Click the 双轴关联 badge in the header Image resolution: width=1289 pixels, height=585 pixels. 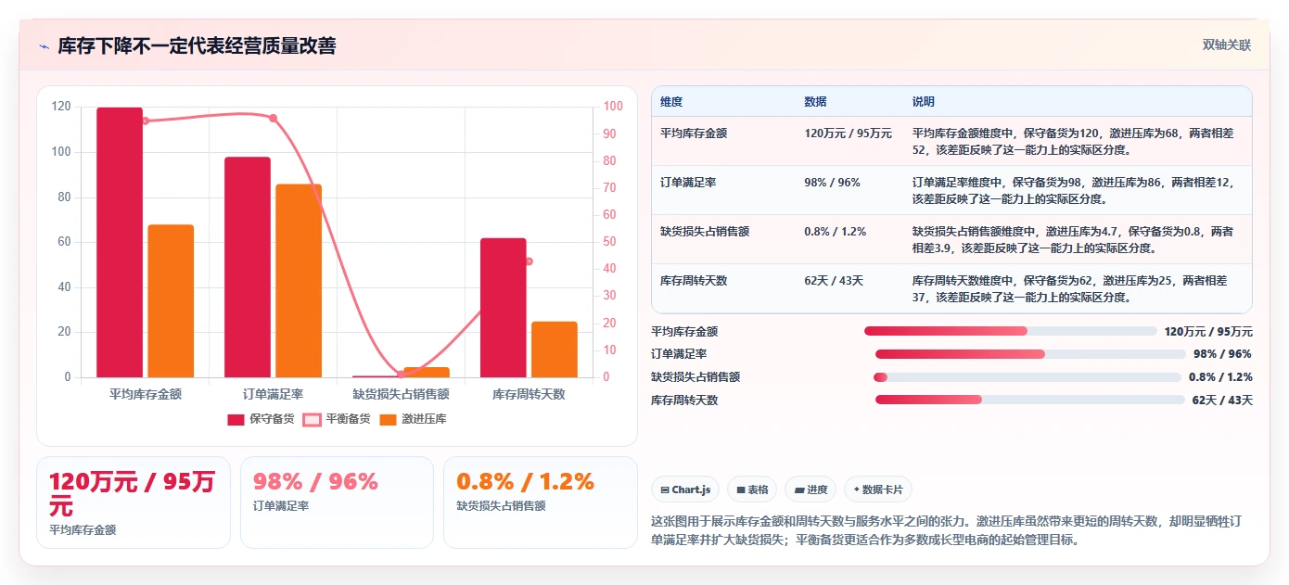[1227, 45]
